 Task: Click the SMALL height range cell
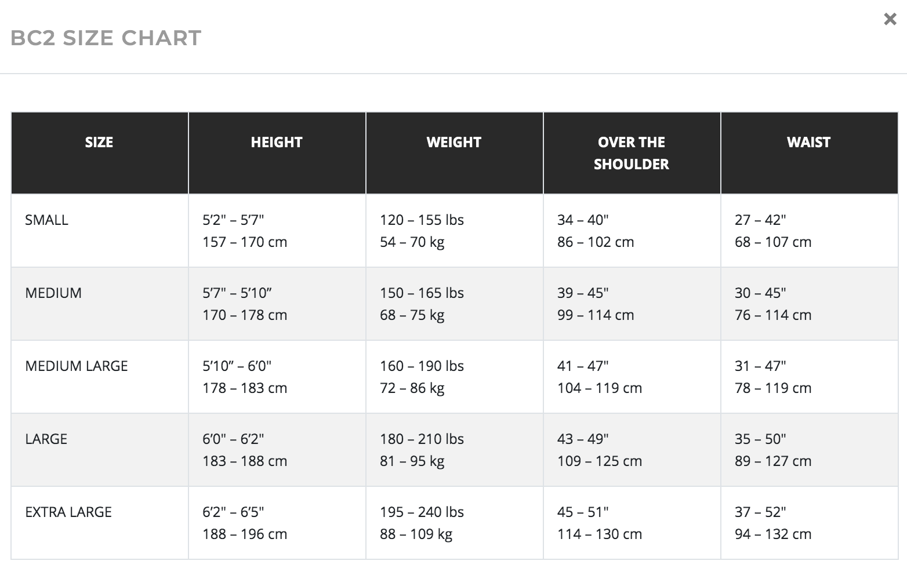tap(277, 230)
